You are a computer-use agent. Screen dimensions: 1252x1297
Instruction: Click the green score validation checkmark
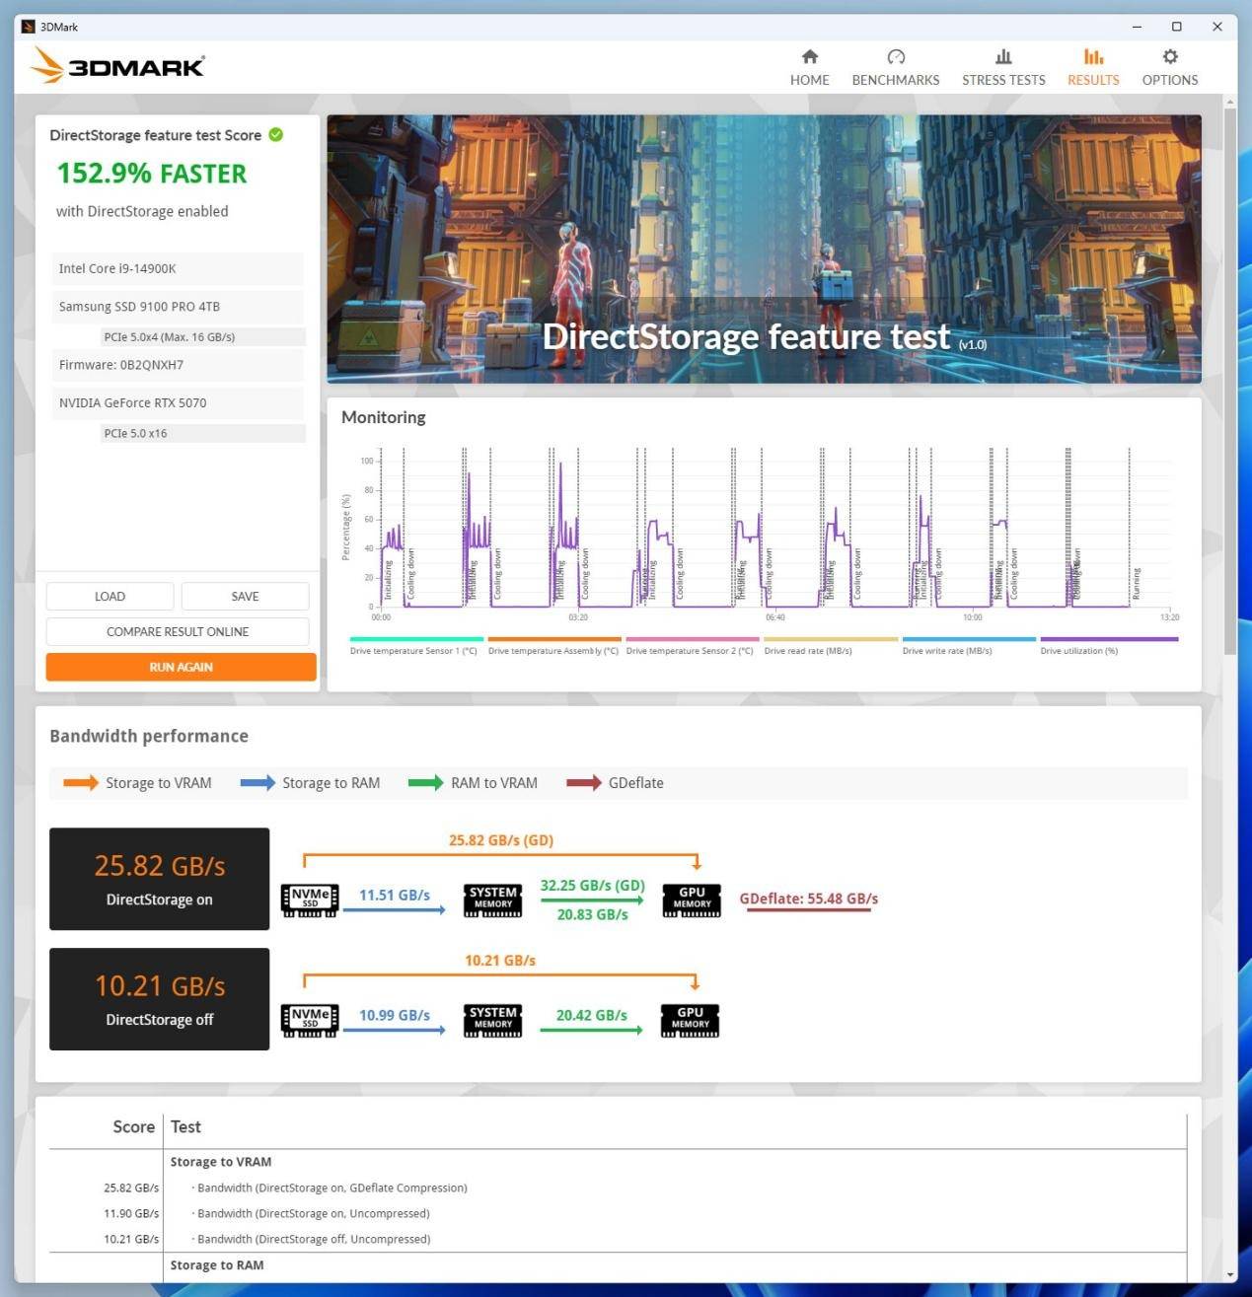(x=276, y=135)
